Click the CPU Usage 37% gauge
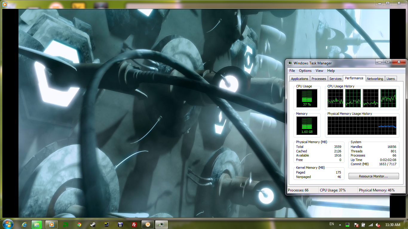 click(307, 98)
